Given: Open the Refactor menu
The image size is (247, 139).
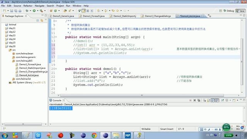Looking at the screenshot, I should 28,6.
